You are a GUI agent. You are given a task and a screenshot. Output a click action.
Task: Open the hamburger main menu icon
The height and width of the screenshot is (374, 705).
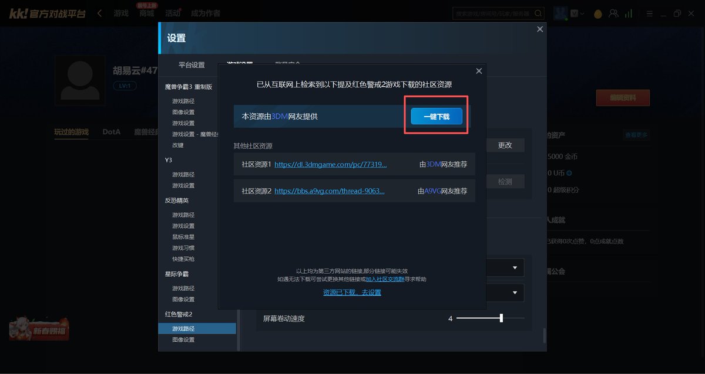[650, 13]
